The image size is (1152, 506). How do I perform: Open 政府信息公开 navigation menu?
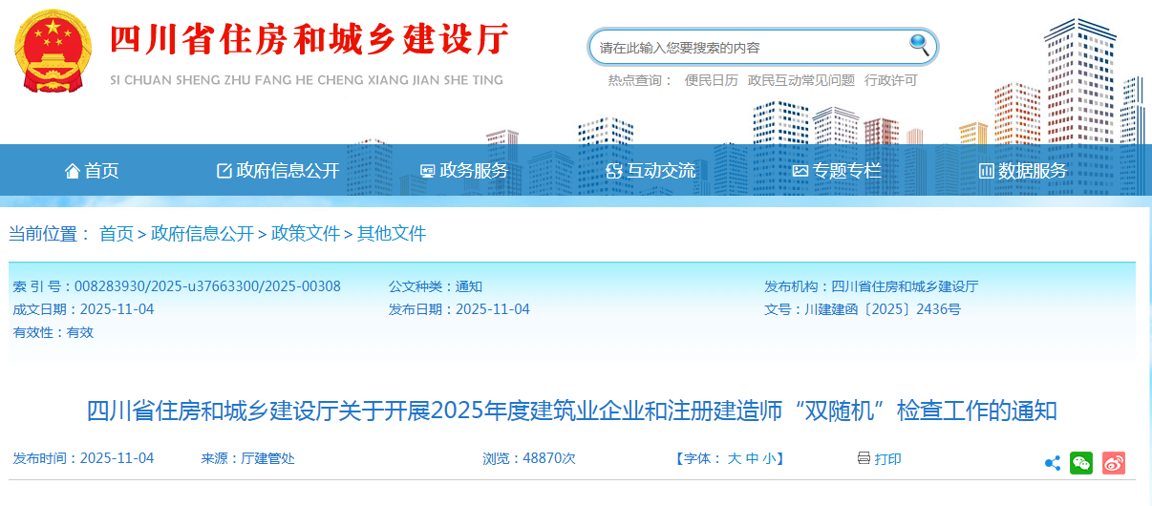click(278, 171)
